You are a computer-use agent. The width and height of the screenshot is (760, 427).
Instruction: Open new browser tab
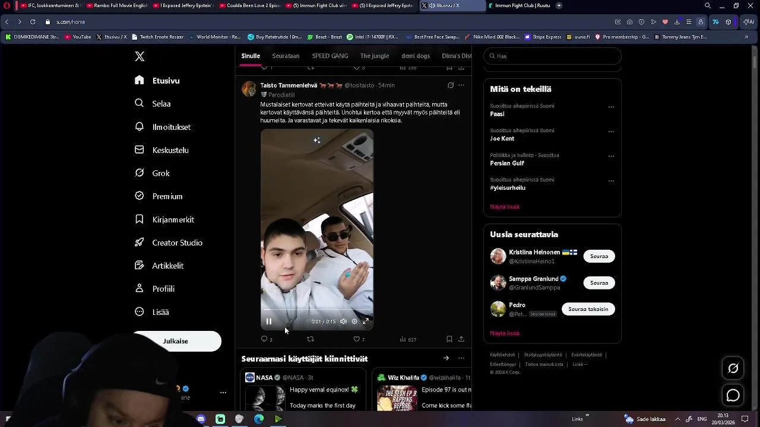559,5
